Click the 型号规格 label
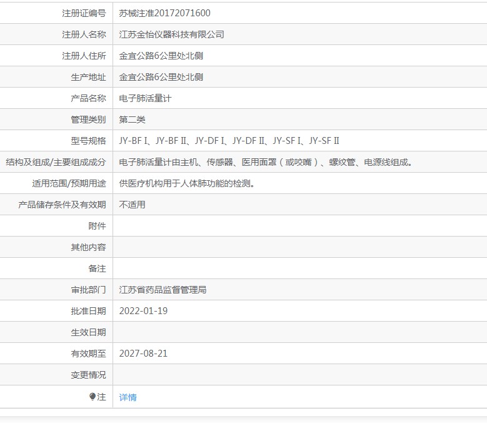Screen dimensions: 487x423 pos(88,141)
